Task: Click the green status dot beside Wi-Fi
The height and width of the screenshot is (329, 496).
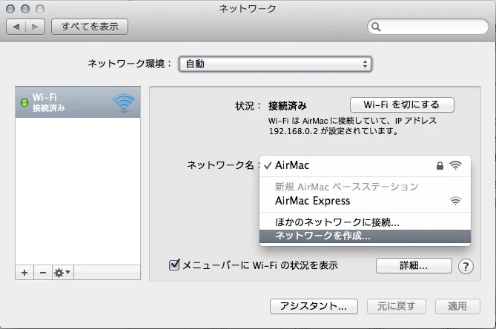Action: pos(24,102)
